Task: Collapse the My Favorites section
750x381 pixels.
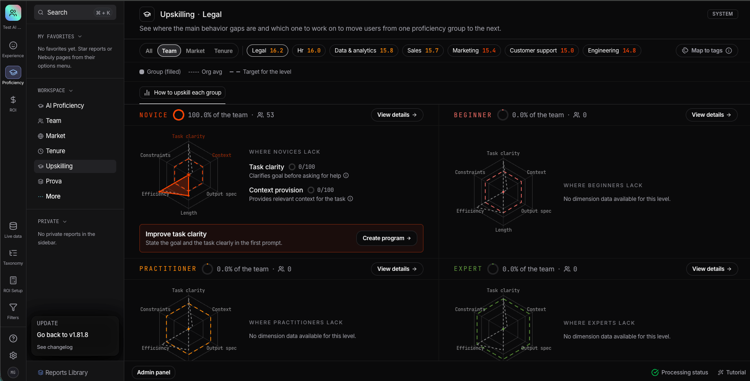Action: coord(60,36)
